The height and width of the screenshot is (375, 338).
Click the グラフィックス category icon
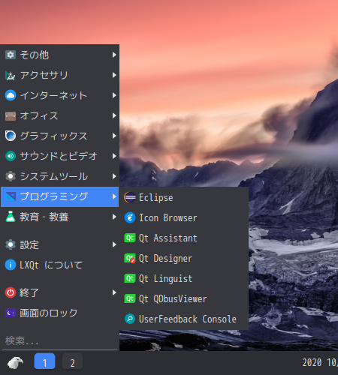pyautogui.click(x=11, y=136)
